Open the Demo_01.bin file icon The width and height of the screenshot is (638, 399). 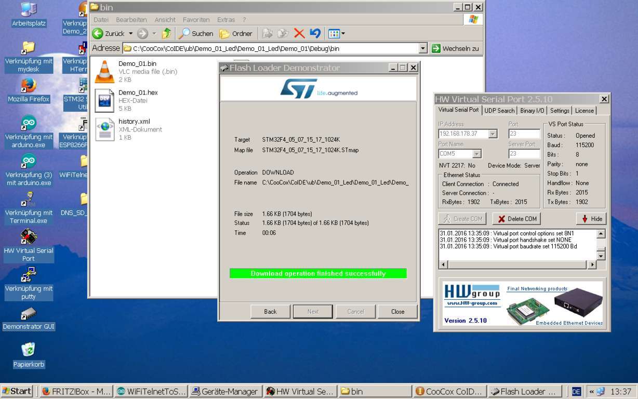(x=104, y=72)
